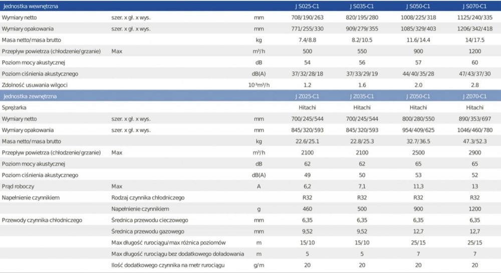This screenshot has width=501, height=273.
Task: Click outdoor dimensions '890/353/697'
Action: pos(474,119)
